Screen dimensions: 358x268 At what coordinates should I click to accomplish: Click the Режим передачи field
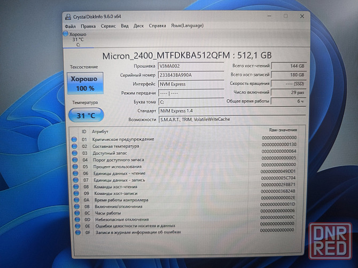[191, 93]
